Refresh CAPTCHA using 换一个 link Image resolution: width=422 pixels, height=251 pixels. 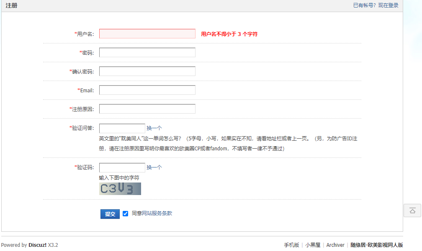coord(154,167)
